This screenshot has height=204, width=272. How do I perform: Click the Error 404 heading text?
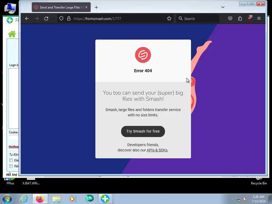coord(143,71)
